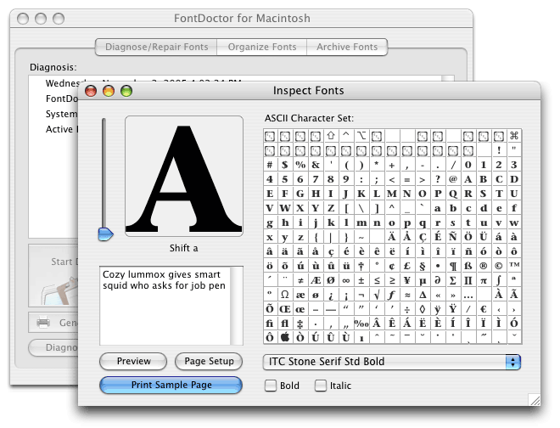This screenshot has height=428, width=560.
Task: Select the percent sign glyph
Action: (300, 165)
